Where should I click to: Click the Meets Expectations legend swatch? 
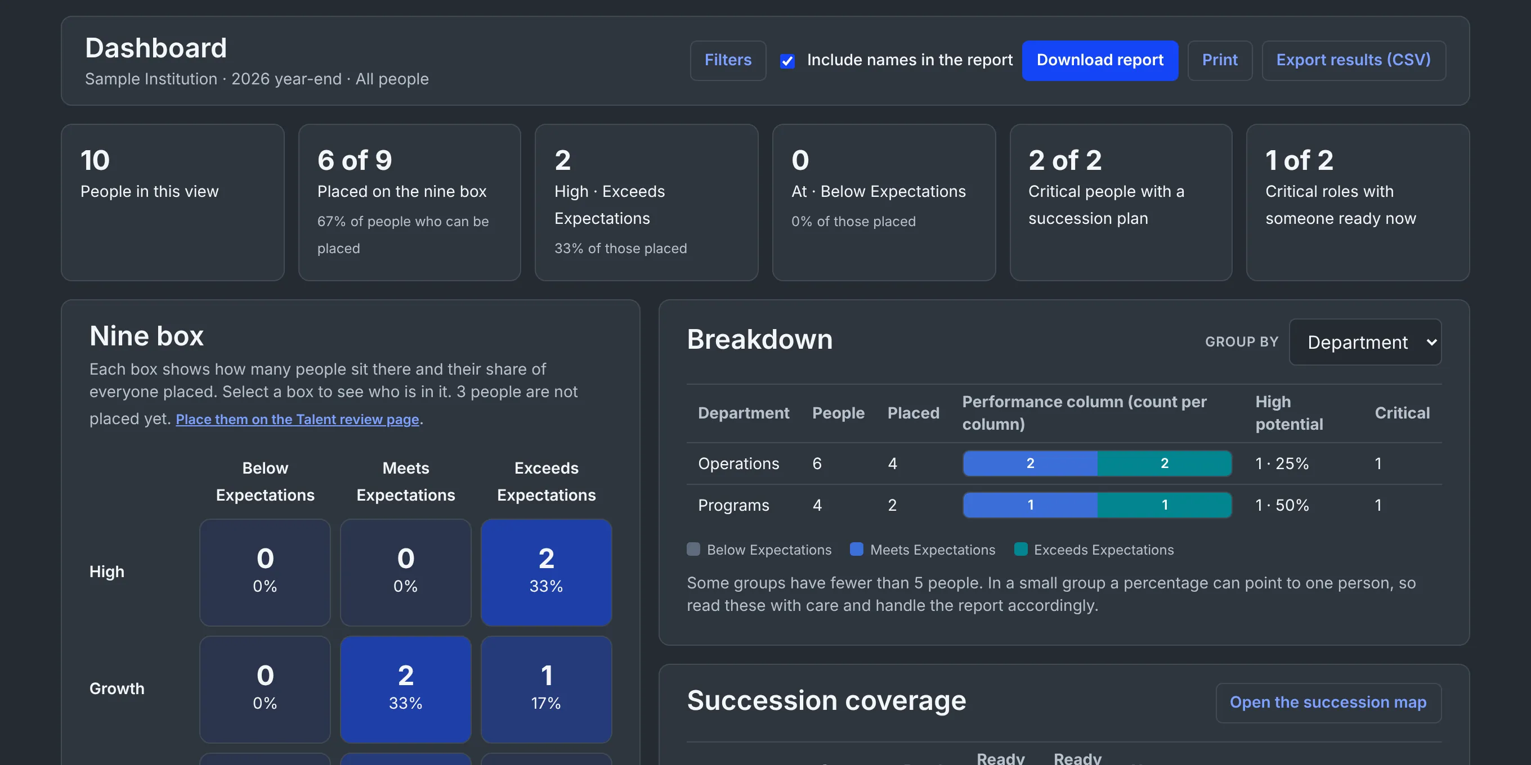[857, 550]
